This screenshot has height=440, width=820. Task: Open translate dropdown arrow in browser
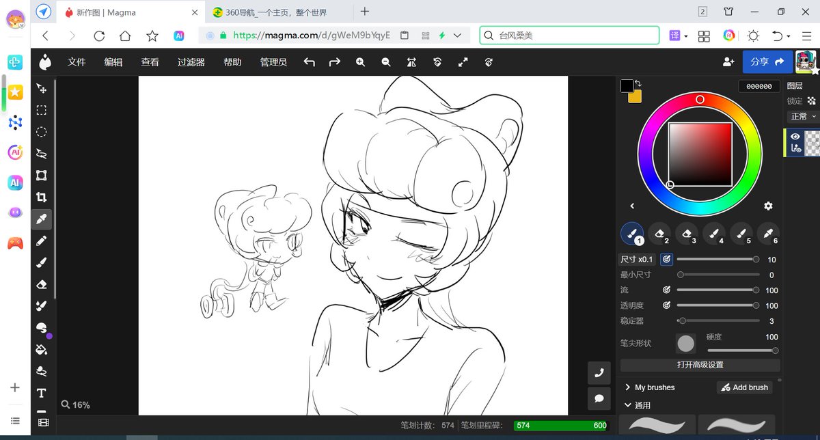tap(685, 36)
